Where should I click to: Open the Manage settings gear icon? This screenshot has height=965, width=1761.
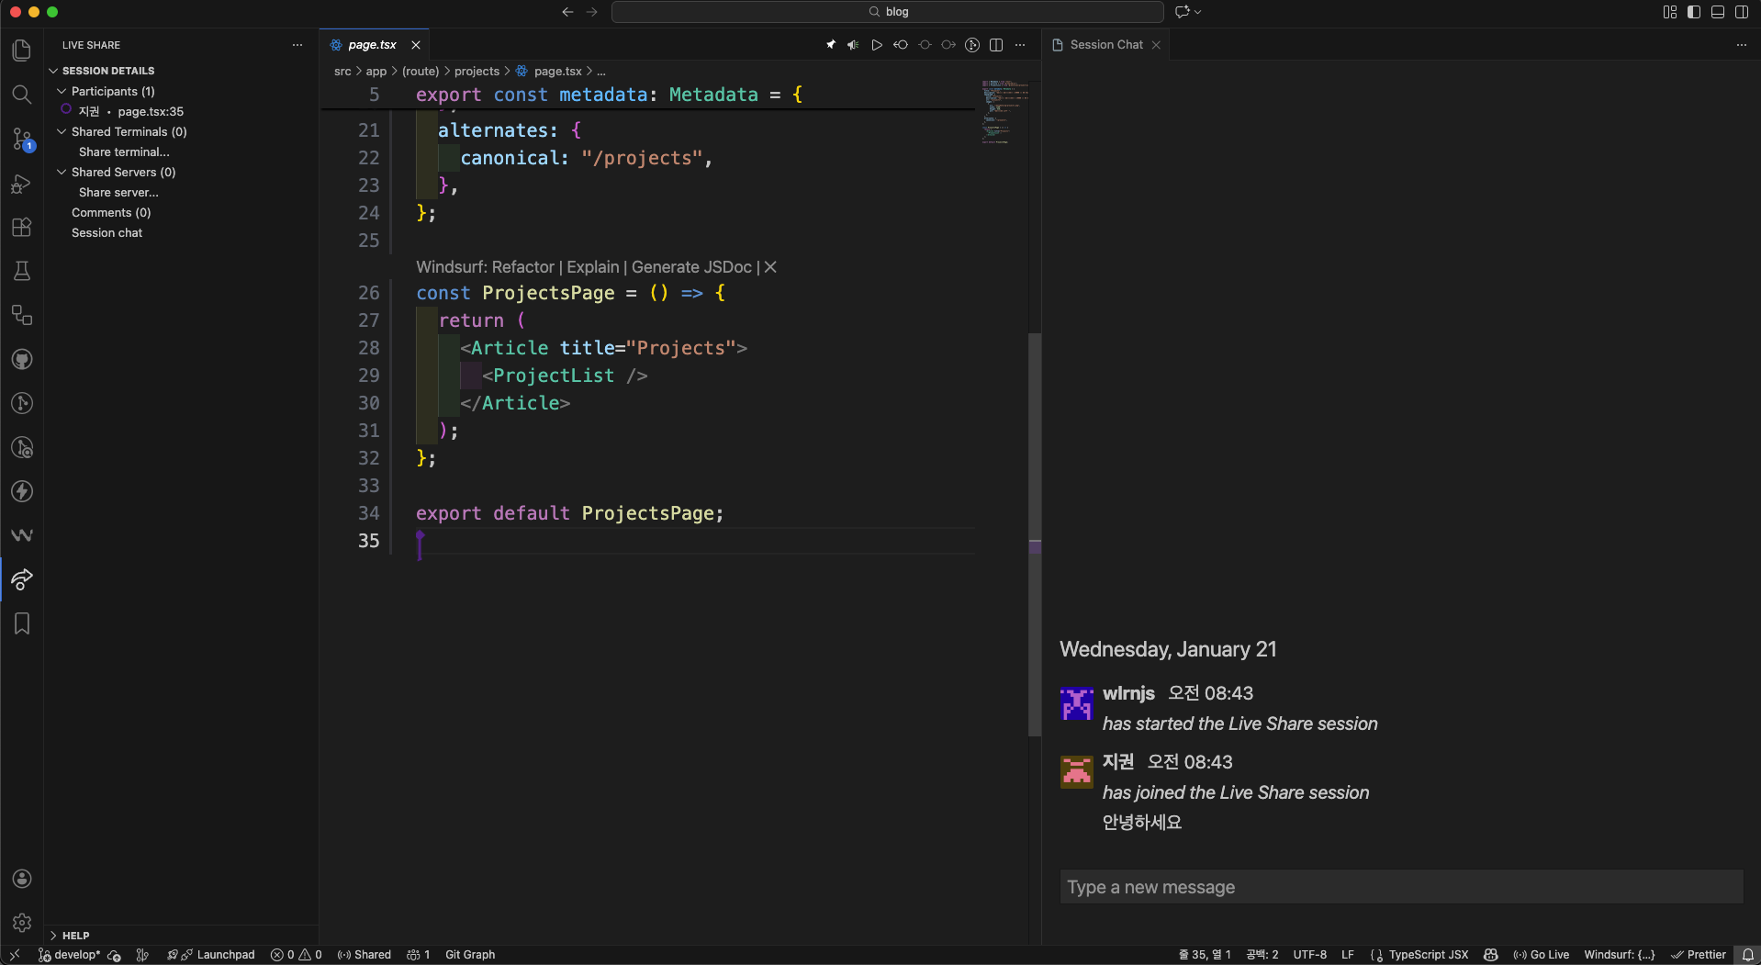(22, 923)
